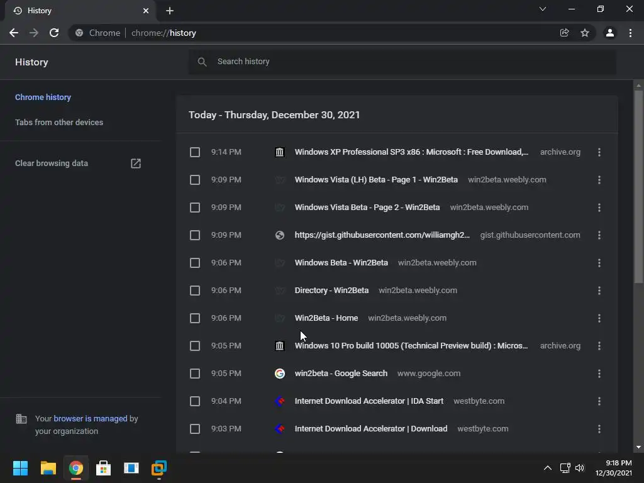The width and height of the screenshot is (644, 483).
Task: Click the archive.org favicon for Windows XP Professional entry
Action: point(280,152)
